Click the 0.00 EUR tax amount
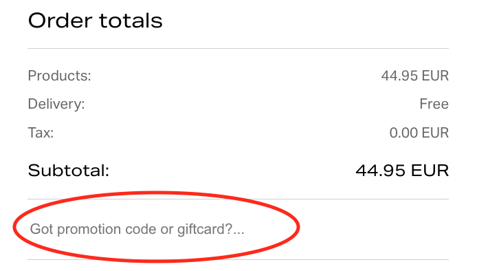Screen dimensions: 477x271 419,133
